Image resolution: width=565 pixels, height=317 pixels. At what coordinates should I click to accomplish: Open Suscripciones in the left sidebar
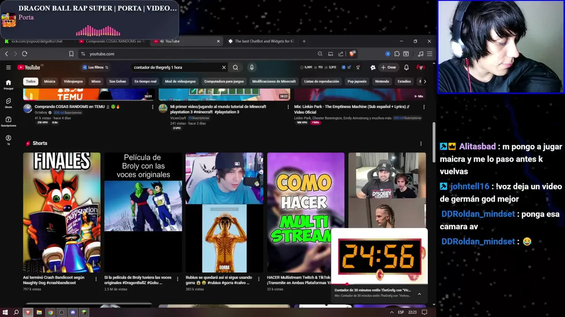pyautogui.click(x=8, y=122)
